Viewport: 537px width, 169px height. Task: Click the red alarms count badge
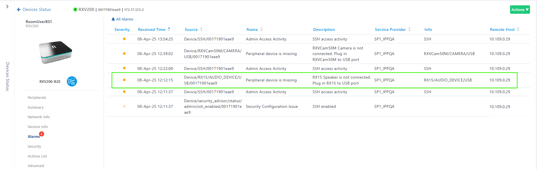point(42,134)
